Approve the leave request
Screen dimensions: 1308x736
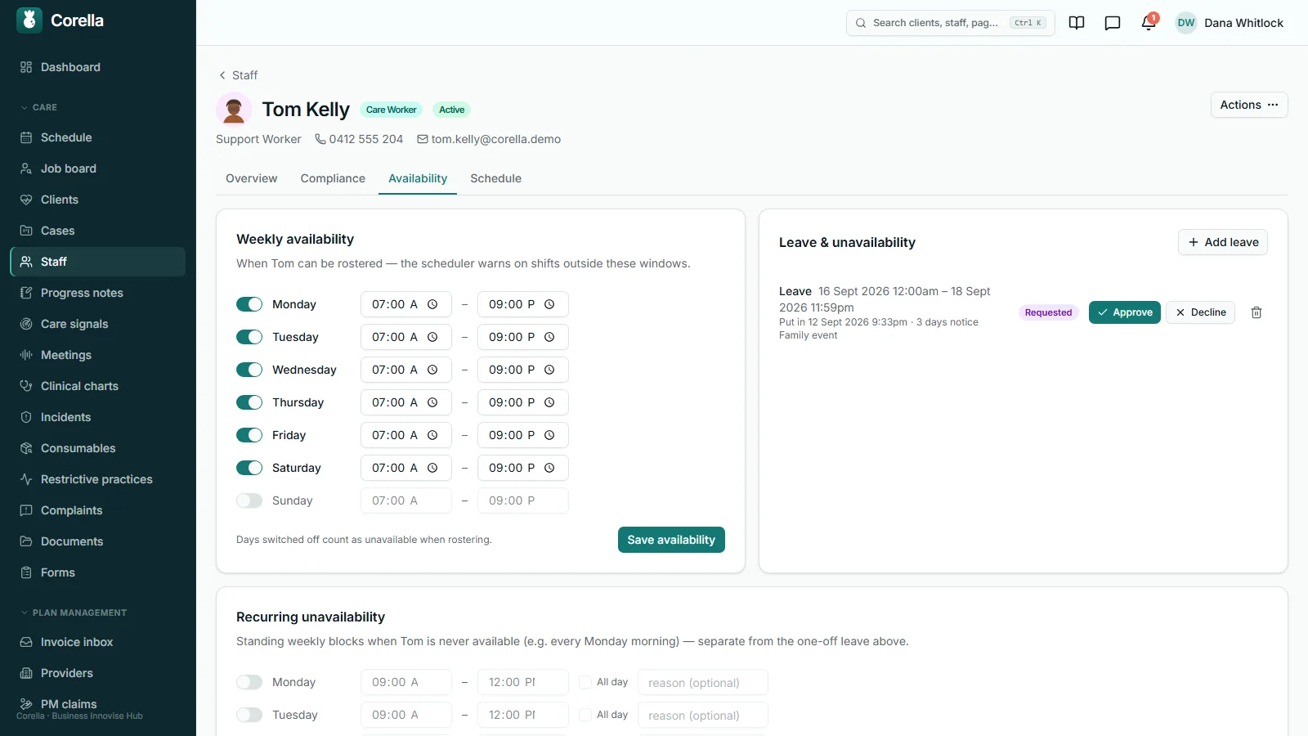(x=1125, y=312)
